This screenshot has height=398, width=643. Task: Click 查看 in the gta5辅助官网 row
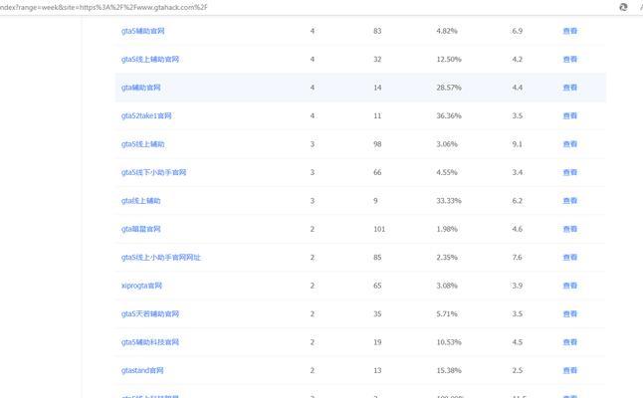[570, 31]
